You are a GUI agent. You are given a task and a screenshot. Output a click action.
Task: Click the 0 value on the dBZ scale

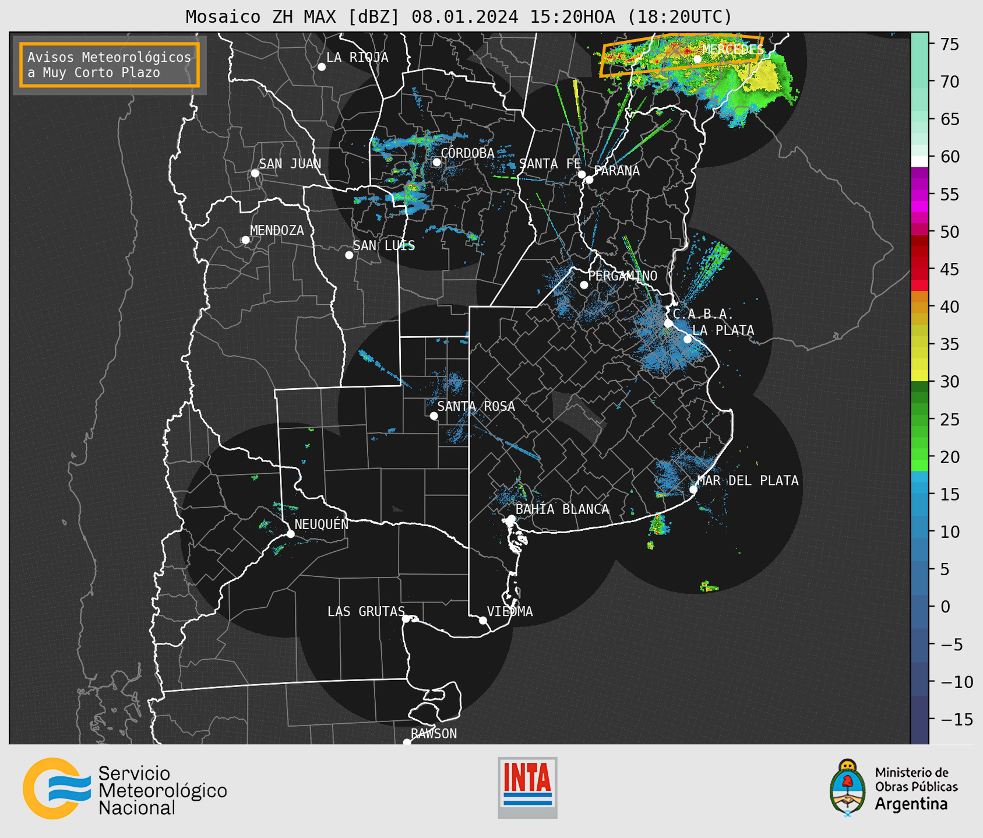point(945,607)
